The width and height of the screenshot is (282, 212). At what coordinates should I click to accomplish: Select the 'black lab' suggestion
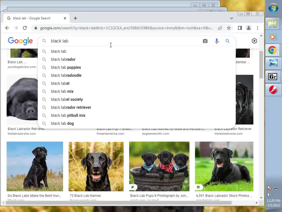[x=137, y=51]
